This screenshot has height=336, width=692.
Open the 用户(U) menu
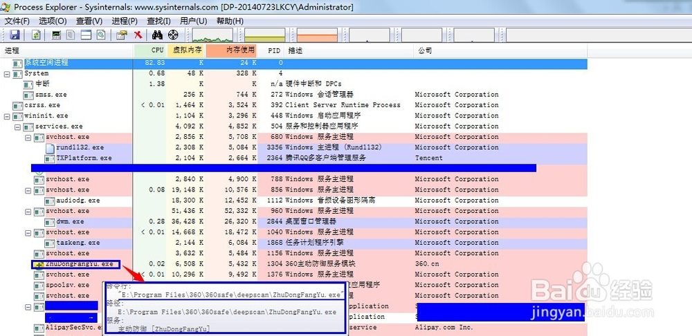click(193, 21)
